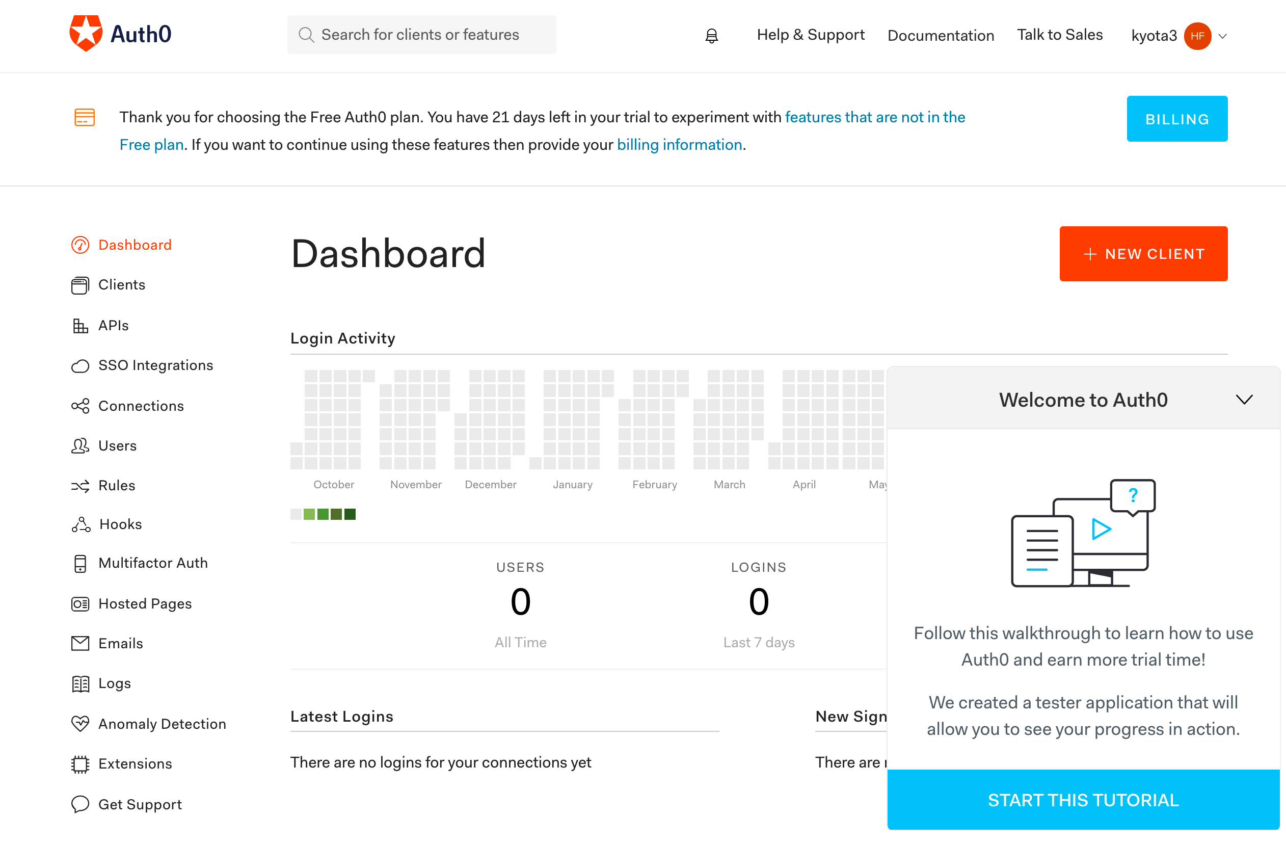Click the Hooks node icon

[x=81, y=524]
